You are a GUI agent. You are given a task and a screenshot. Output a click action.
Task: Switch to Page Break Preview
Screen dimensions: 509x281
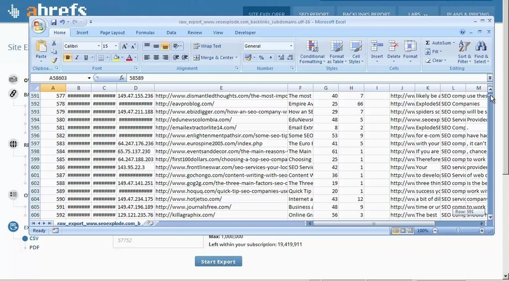point(410,231)
